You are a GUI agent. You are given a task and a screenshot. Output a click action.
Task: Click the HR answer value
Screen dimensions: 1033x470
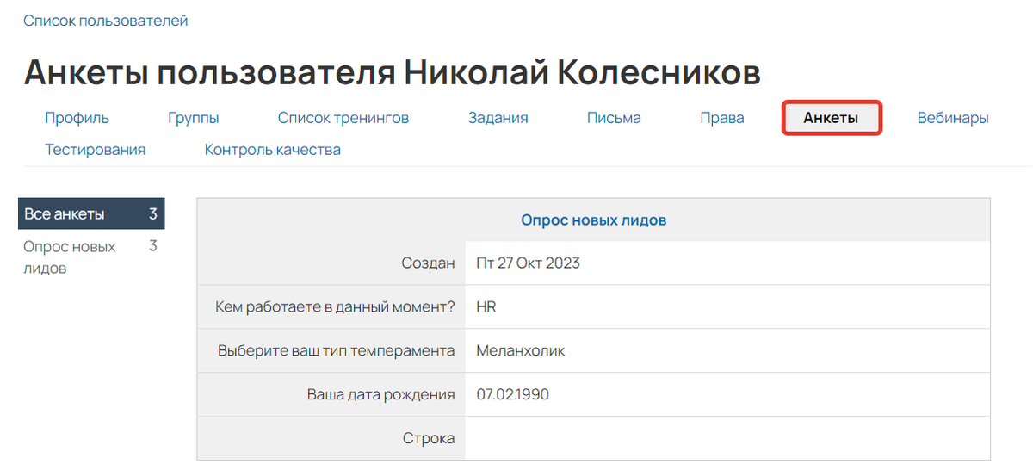pos(486,307)
